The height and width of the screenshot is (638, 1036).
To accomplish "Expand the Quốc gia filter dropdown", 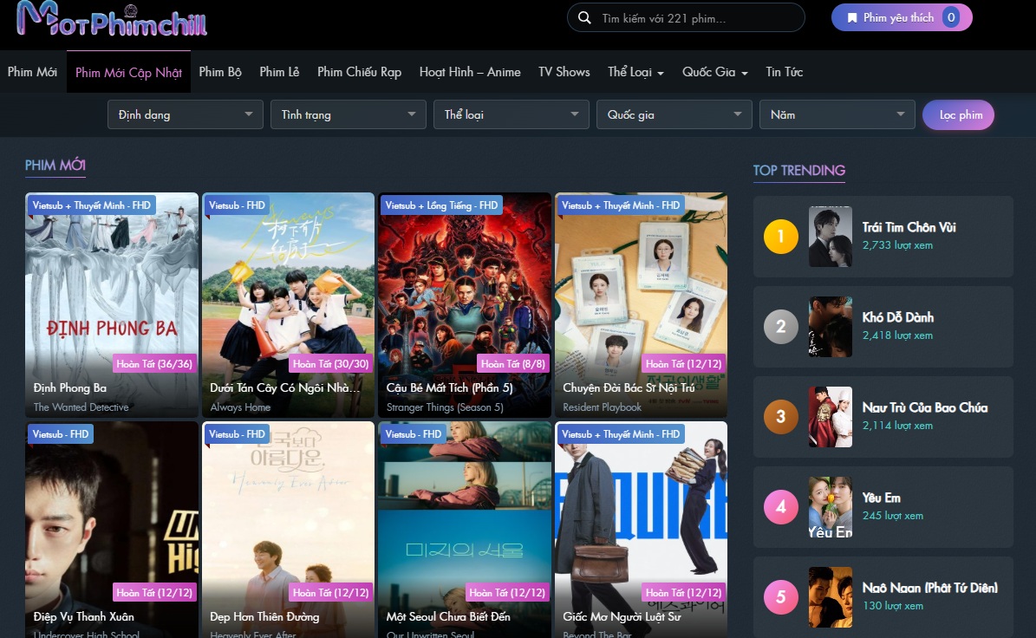I will pos(674,114).
